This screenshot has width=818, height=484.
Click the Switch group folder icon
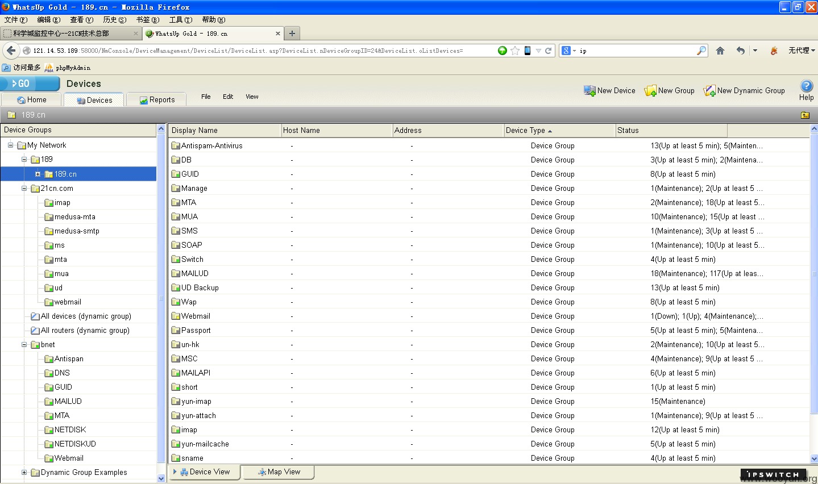[176, 259]
